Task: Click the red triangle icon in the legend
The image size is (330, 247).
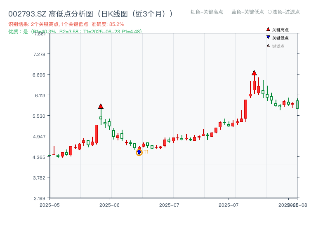Action: point(267,29)
